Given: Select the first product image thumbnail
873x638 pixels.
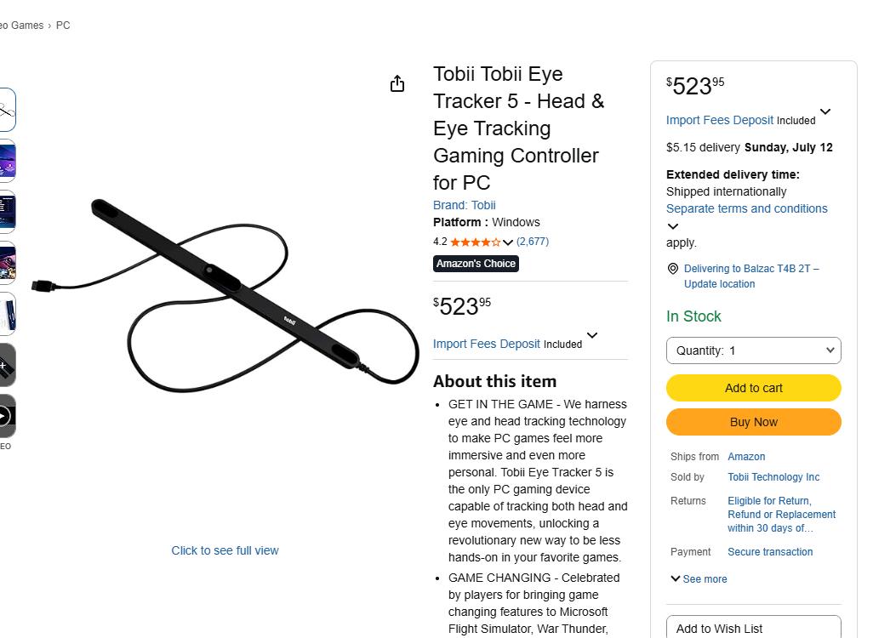Looking at the screenshot, I should click(x=7, y=110).
